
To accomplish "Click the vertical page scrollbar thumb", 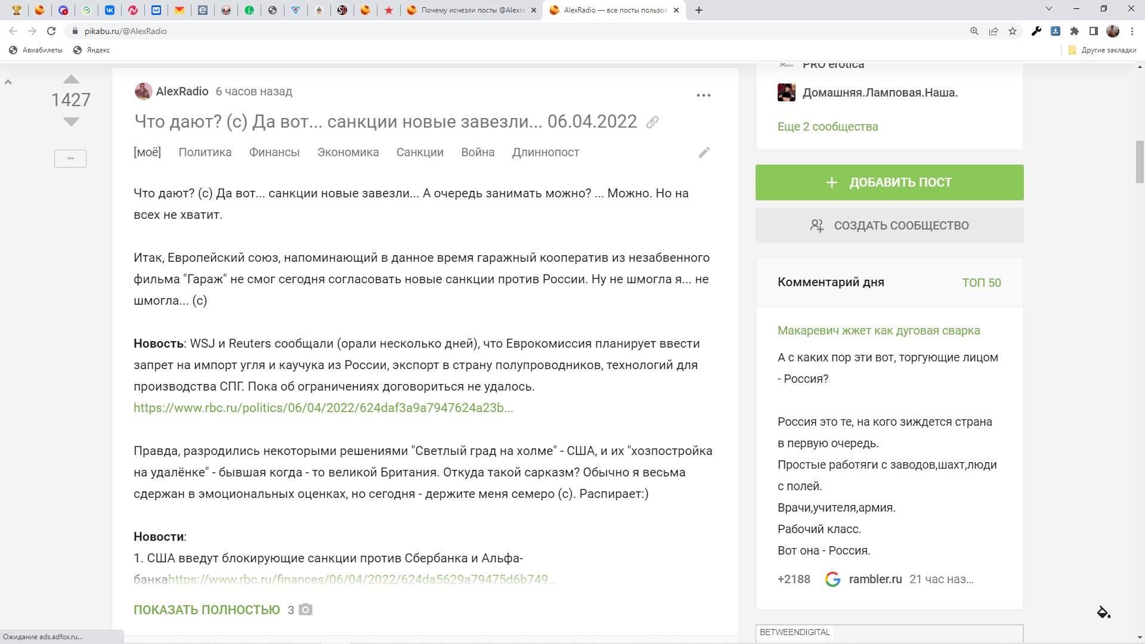I will click(x=1140, y=161).
